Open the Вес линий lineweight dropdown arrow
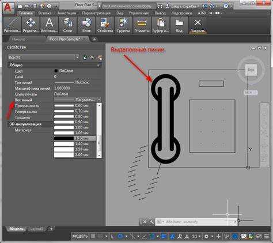This screenshot has width=273, height=243. [99, 100]
